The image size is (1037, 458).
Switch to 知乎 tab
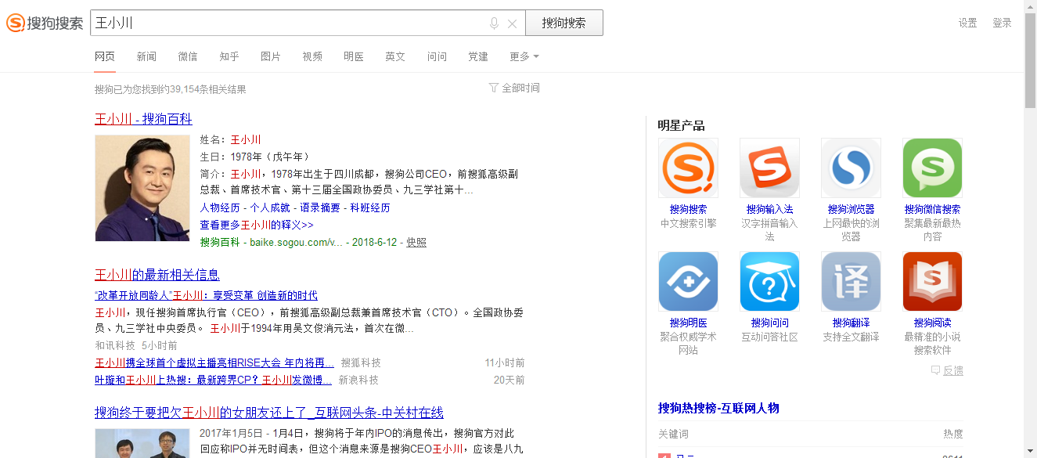pos(229,56)
